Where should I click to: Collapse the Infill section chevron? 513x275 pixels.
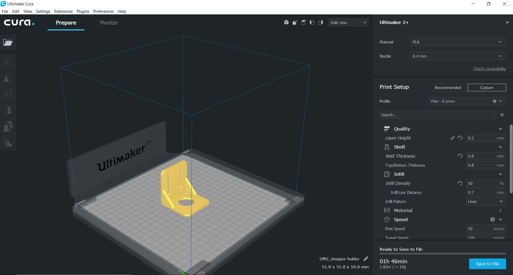coord(500,174)
